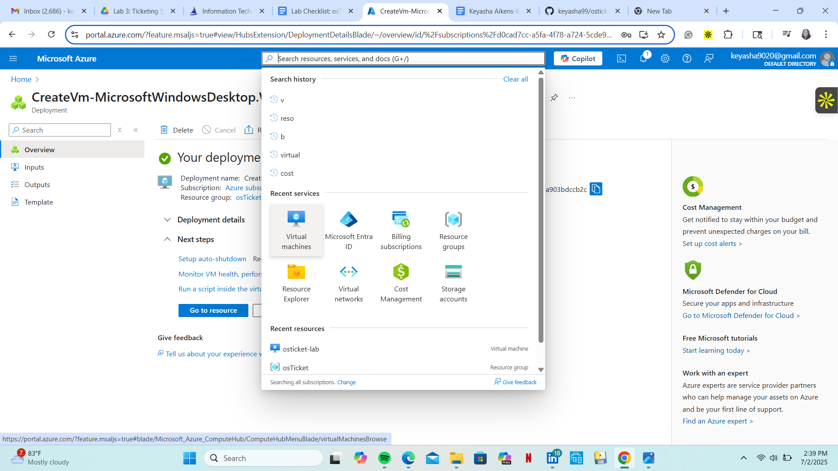Bookmark this page with star icon

pyautogui.click(x=661, y=34)
